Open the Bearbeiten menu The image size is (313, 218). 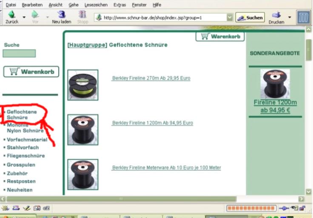tap(32, 5)
